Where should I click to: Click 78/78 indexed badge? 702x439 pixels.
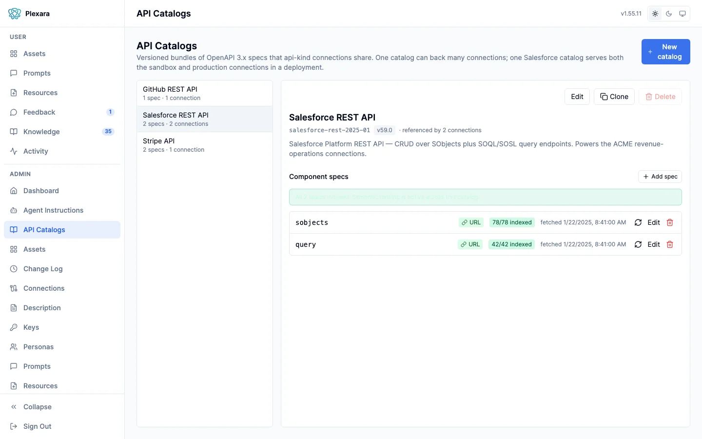(x=512, y=222)
